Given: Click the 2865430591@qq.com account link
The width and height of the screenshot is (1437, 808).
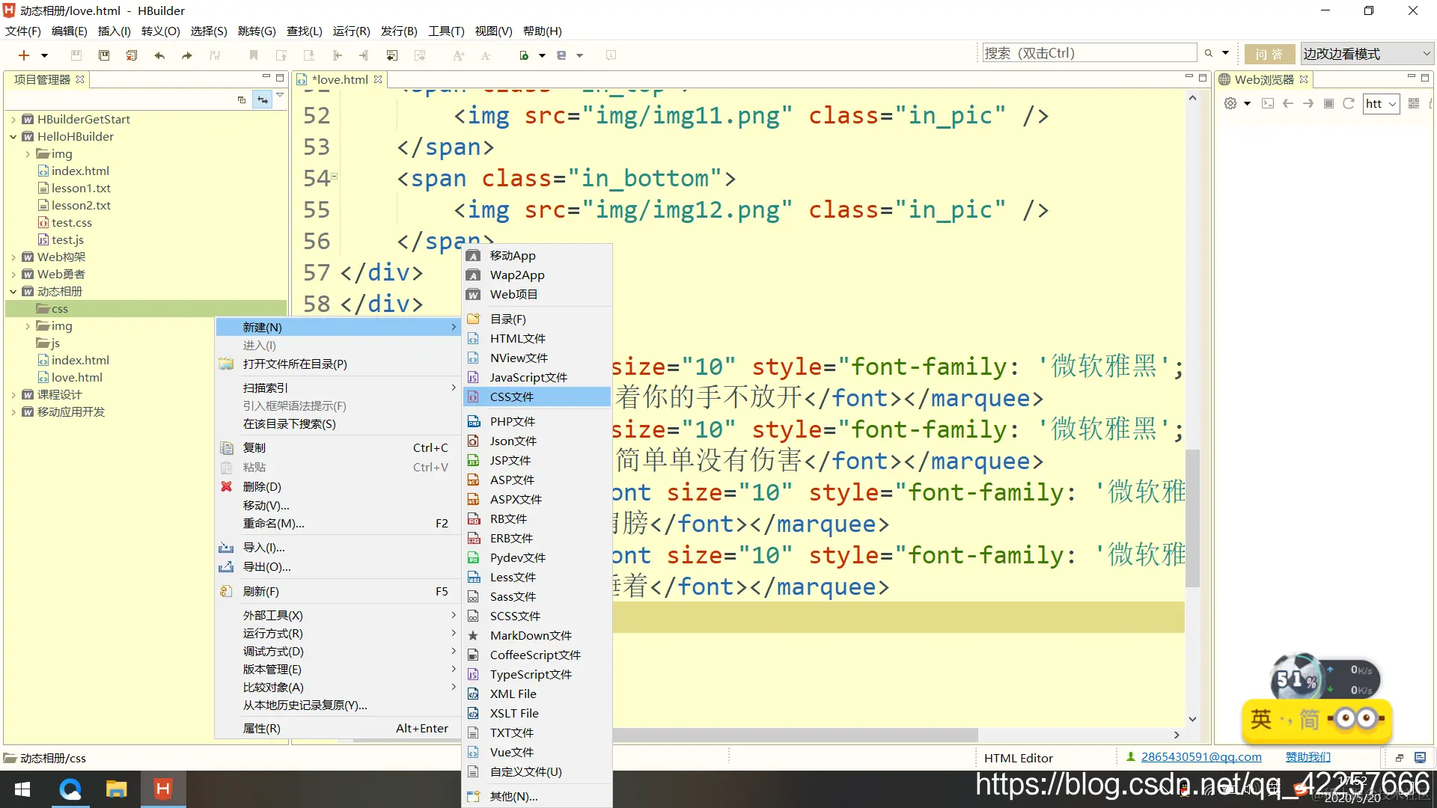Looking at the screenshot, I should coord(1200,757).
